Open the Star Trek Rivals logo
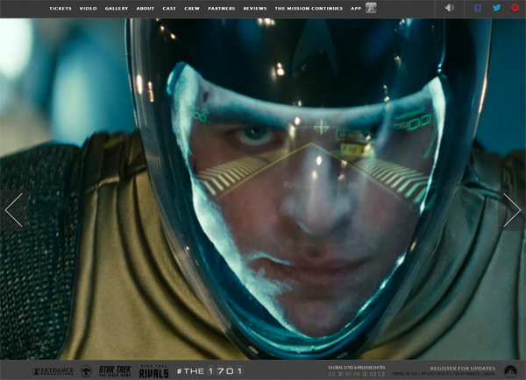526x380 pixels. click(x=154, y=371)
